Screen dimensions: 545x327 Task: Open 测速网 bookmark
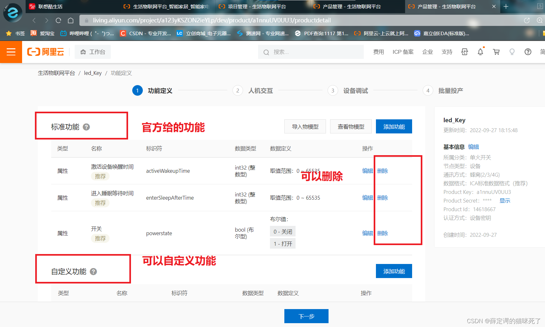click(x=263, y=33)
